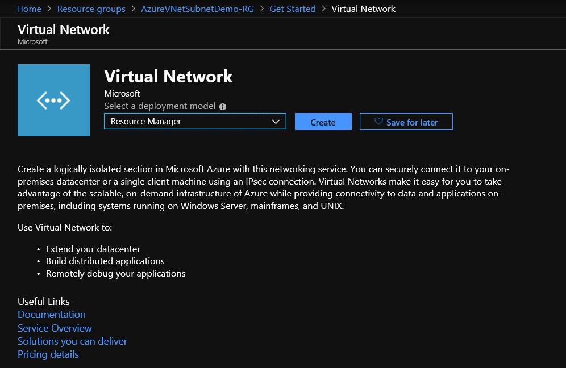Open the Service Overview link
566x368 pixels.
pyautogui.click(x=55, y=328)
